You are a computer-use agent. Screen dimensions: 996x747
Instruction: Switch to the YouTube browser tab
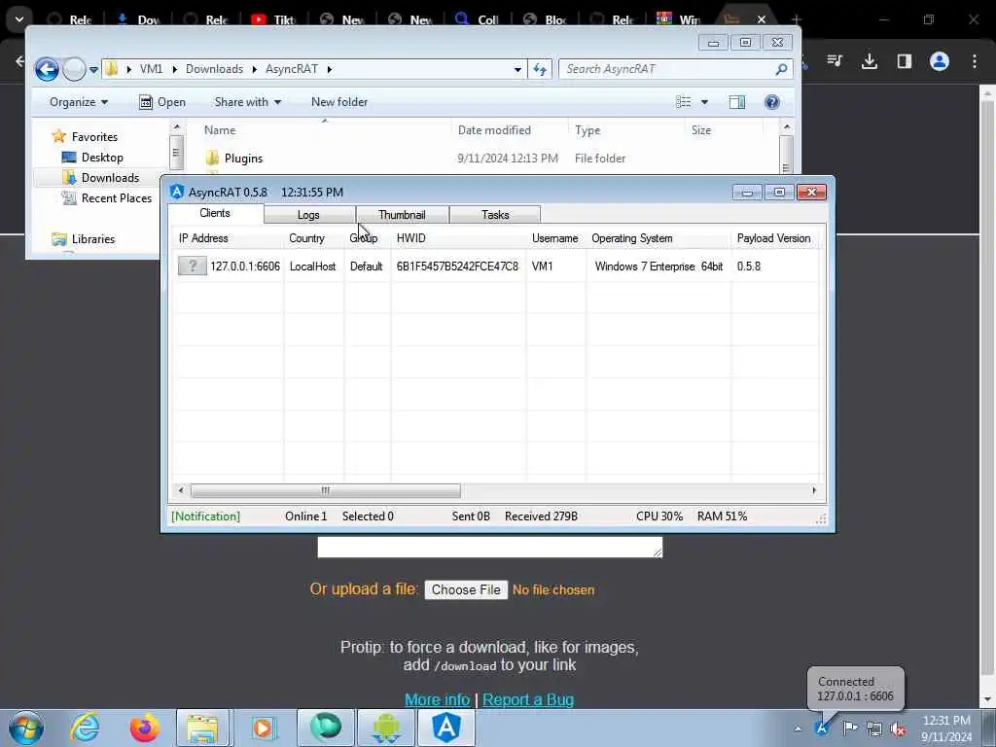coord(273,19)
